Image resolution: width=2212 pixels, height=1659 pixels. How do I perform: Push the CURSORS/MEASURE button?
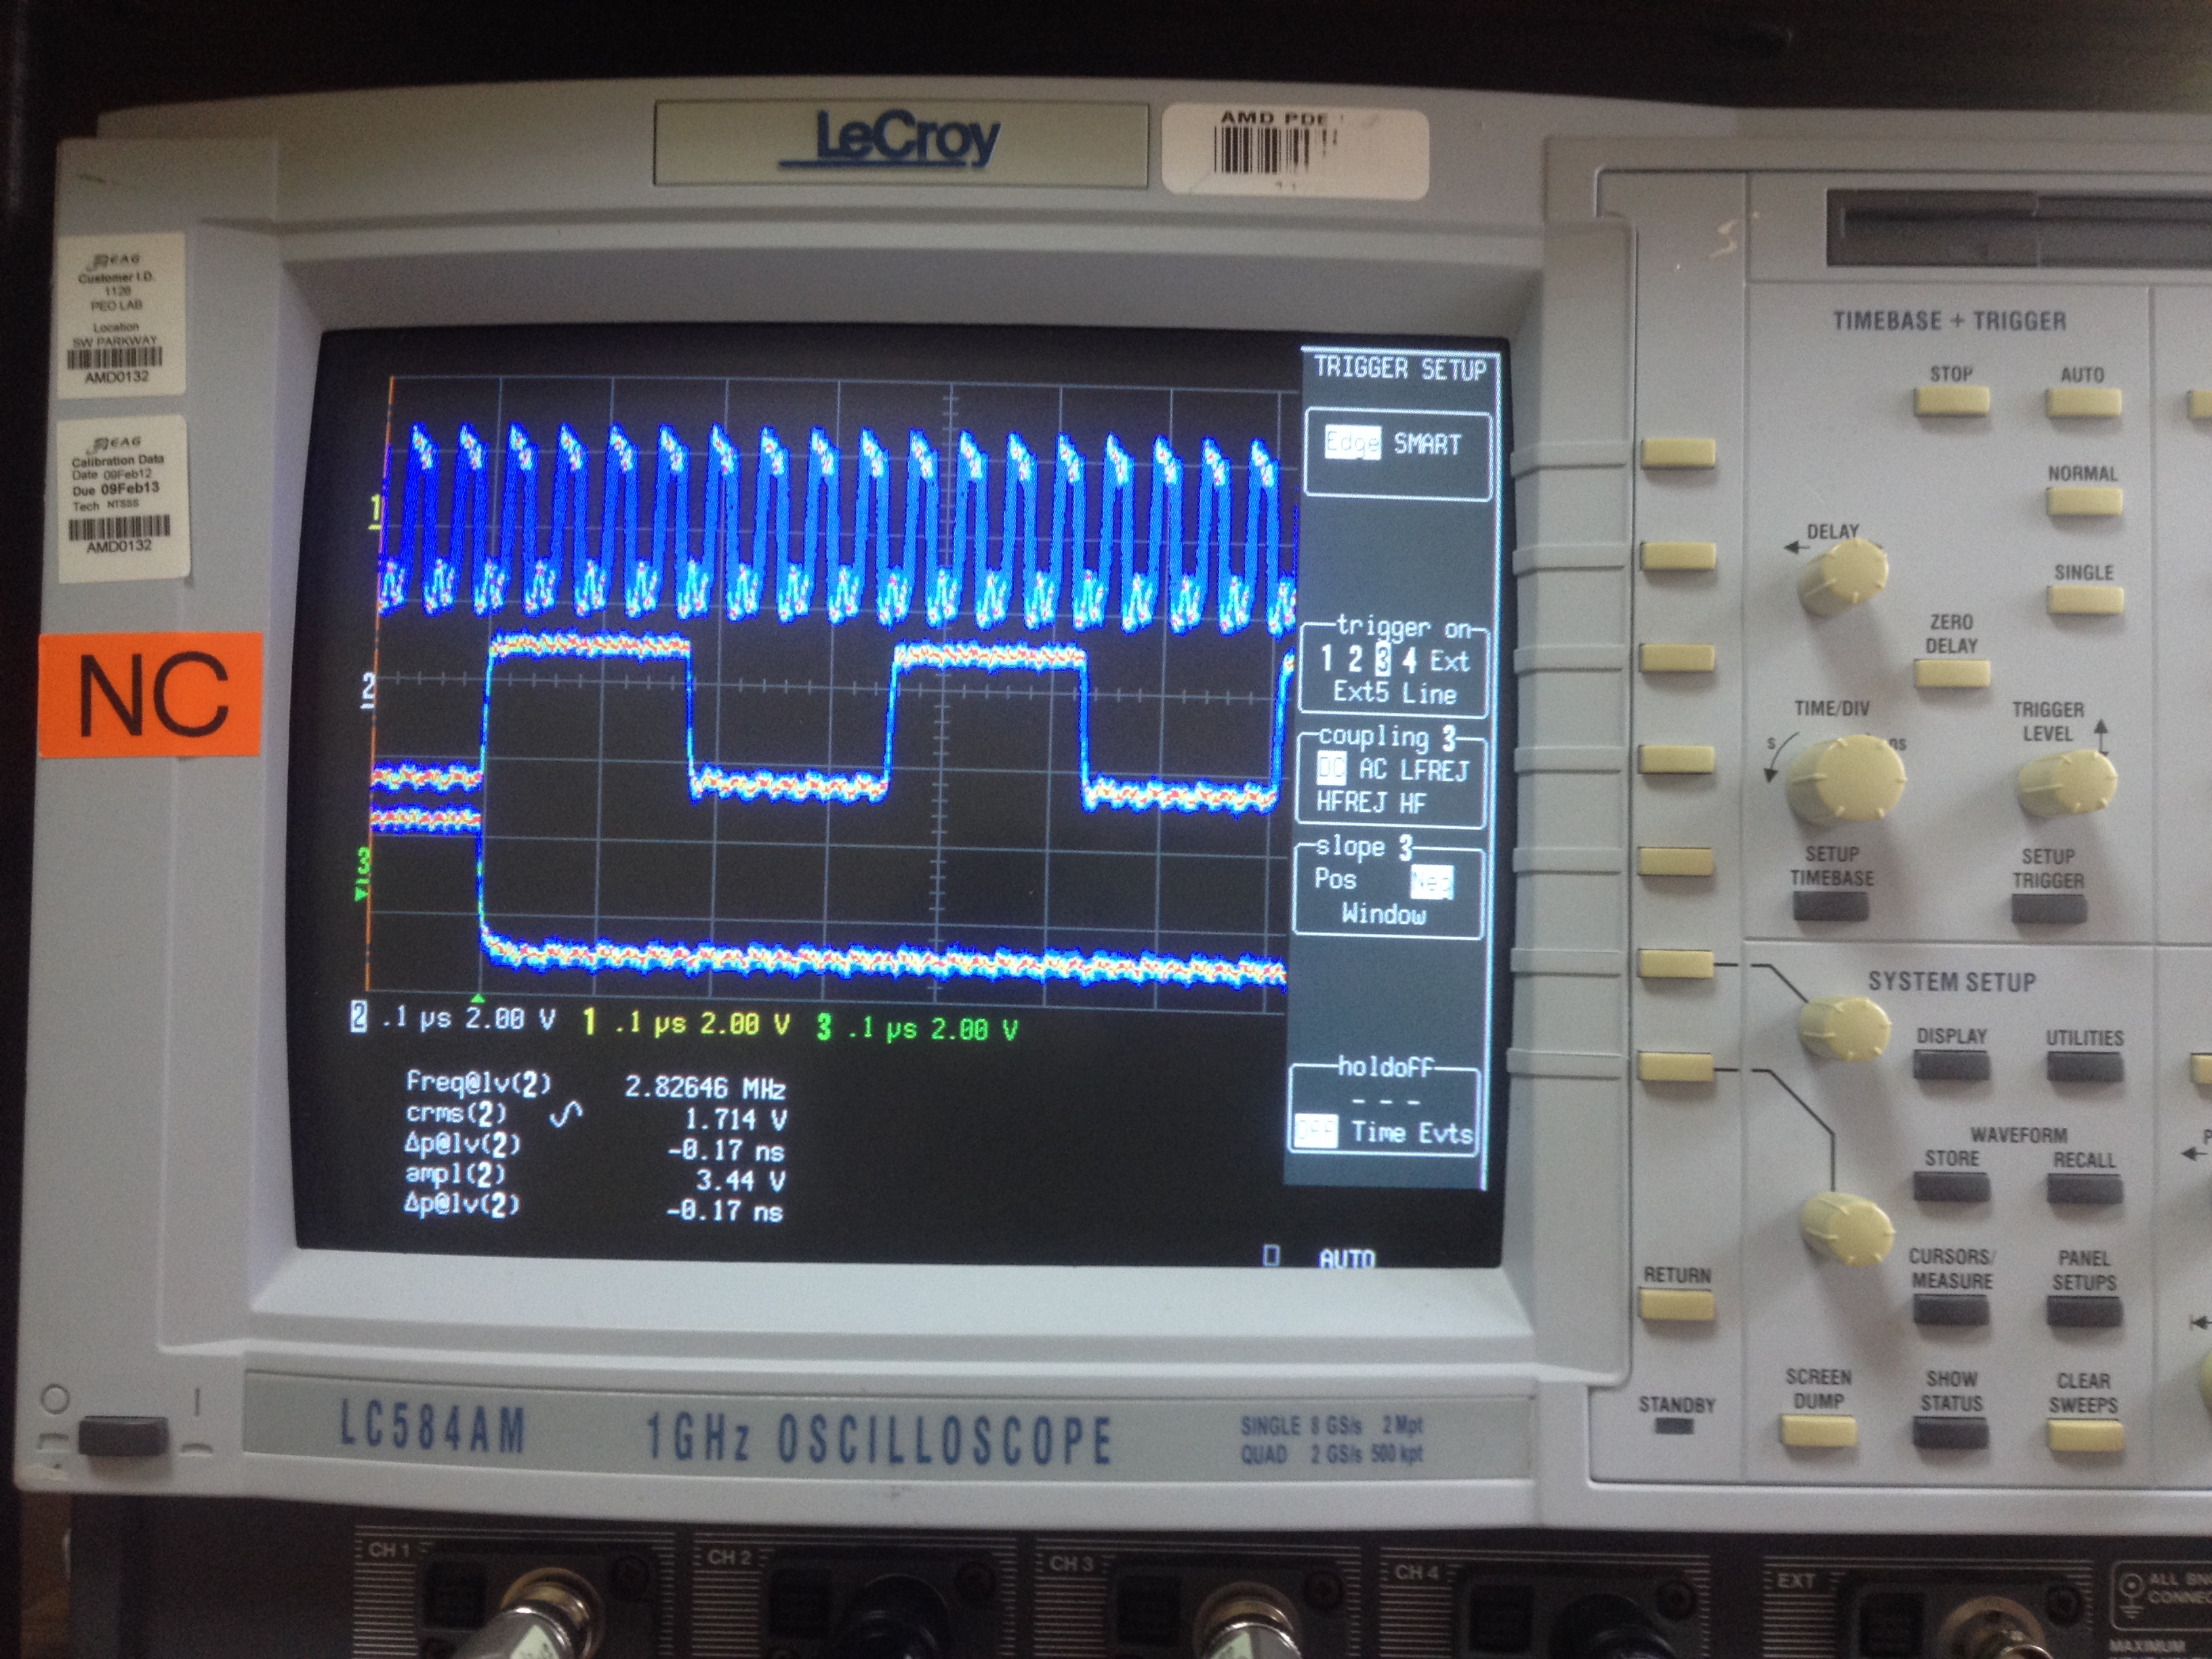pos(1951,1310)
